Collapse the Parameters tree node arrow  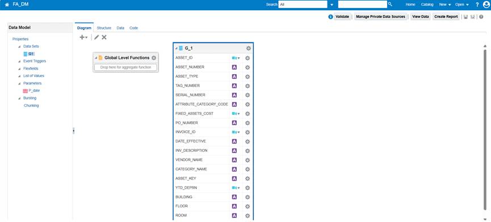pos(19,83)
